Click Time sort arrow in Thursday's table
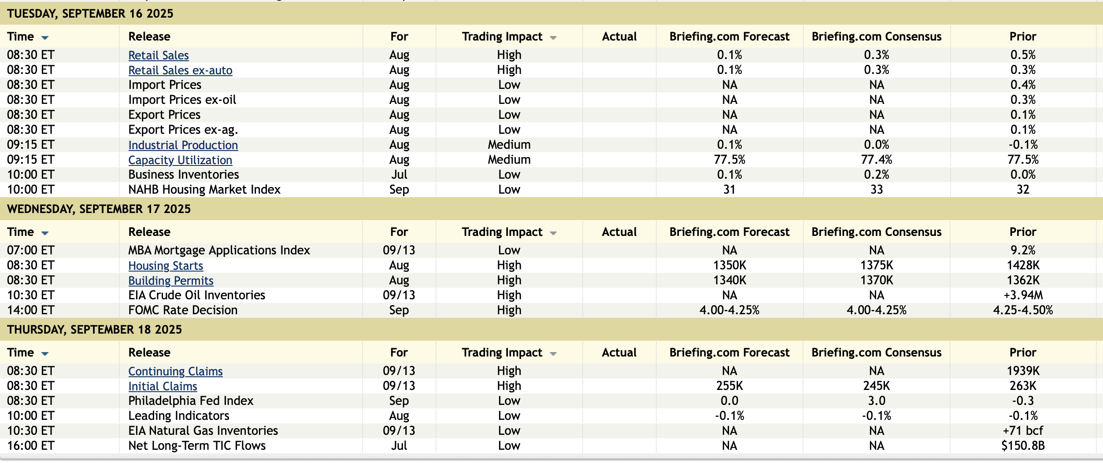The height and width of the screenshot is (463, 1103). tap(45, 353)
